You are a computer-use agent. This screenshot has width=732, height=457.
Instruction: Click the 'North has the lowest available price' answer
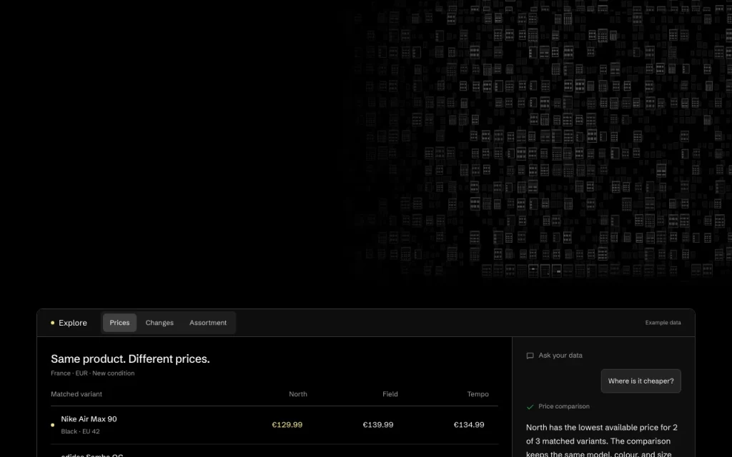(602, 441)
